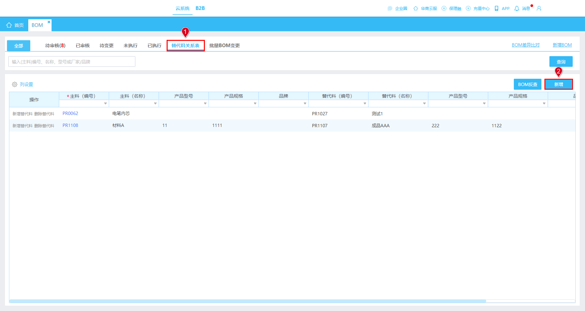Select the 成品AAA cell

click(380, 126)
